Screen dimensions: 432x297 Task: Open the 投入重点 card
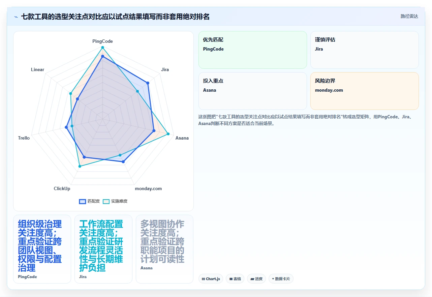point(253,91)
